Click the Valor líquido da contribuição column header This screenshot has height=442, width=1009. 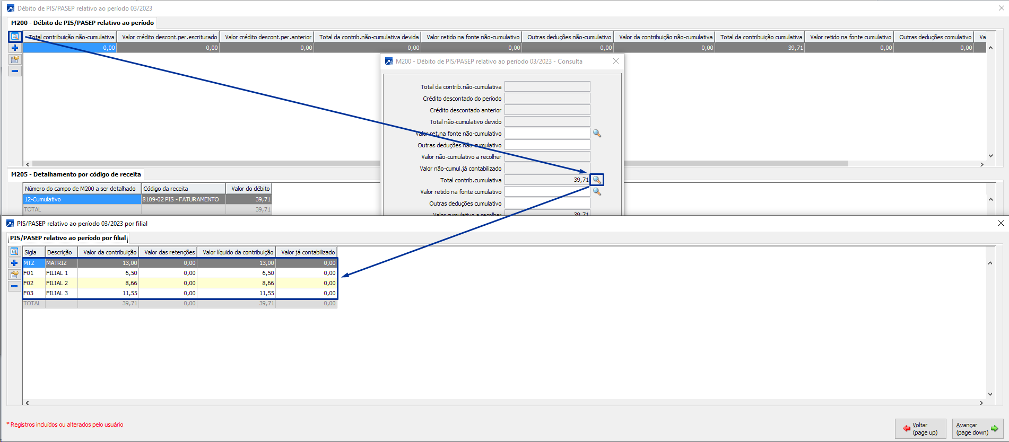[237, 252]
